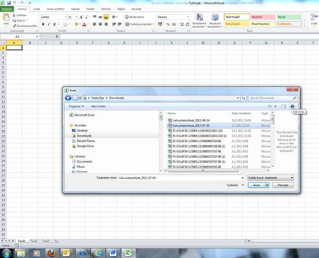
Task: Select Google Drive in Favorites
Action: point(85,146)
